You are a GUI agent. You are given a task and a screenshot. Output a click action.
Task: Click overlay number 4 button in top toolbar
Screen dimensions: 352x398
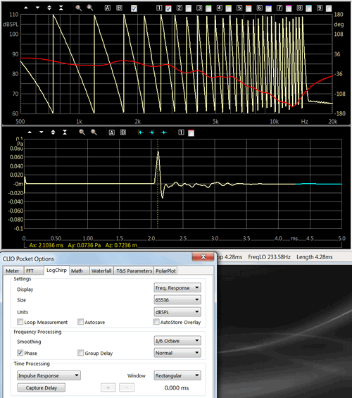tap(220, 8)
